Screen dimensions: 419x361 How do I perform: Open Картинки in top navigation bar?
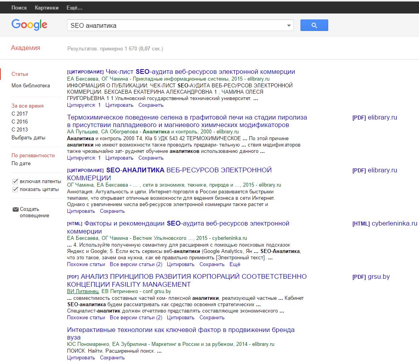click(46, 8)
